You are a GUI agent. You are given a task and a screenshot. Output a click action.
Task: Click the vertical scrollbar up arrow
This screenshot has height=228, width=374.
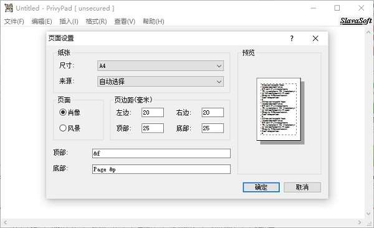pos(368,32)
